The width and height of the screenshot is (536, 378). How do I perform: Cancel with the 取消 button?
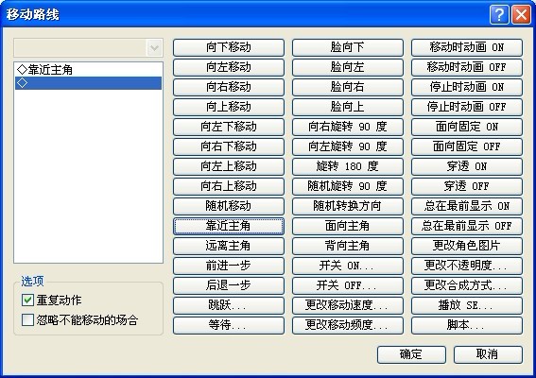(x=488, y=354)
